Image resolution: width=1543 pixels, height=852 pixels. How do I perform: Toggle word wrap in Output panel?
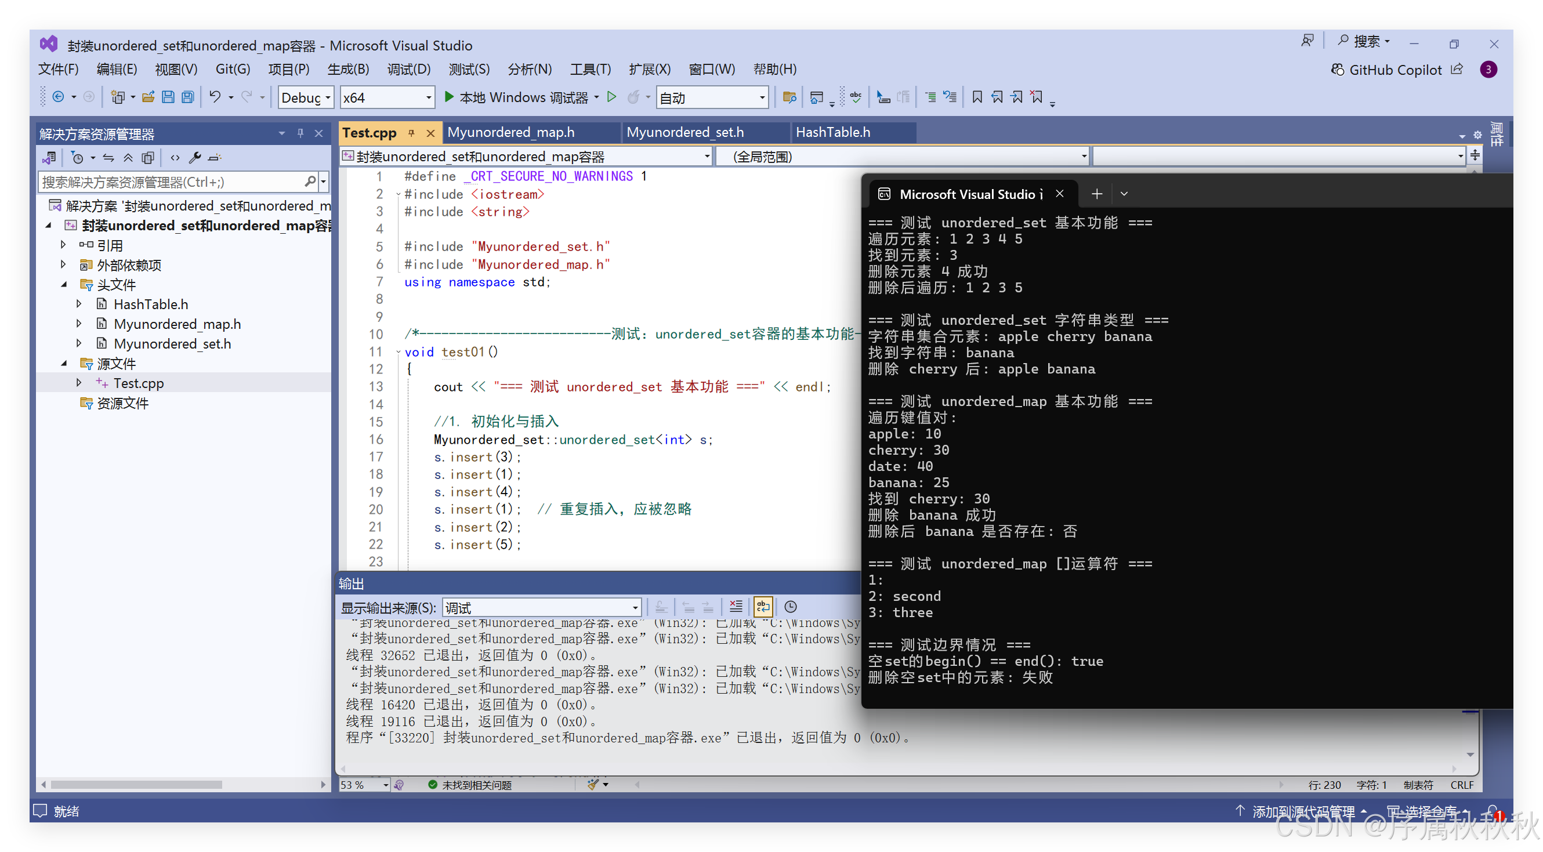pos(763,607)
